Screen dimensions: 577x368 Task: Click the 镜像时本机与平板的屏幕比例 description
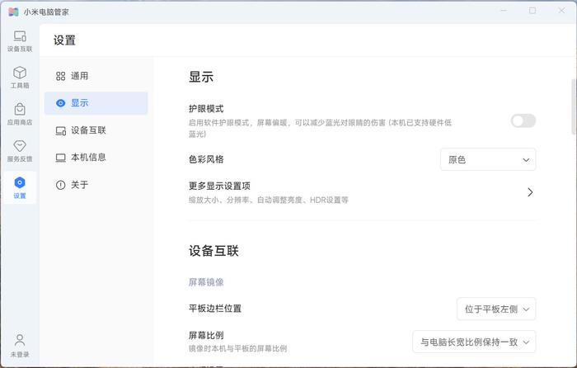pos(237,348)
